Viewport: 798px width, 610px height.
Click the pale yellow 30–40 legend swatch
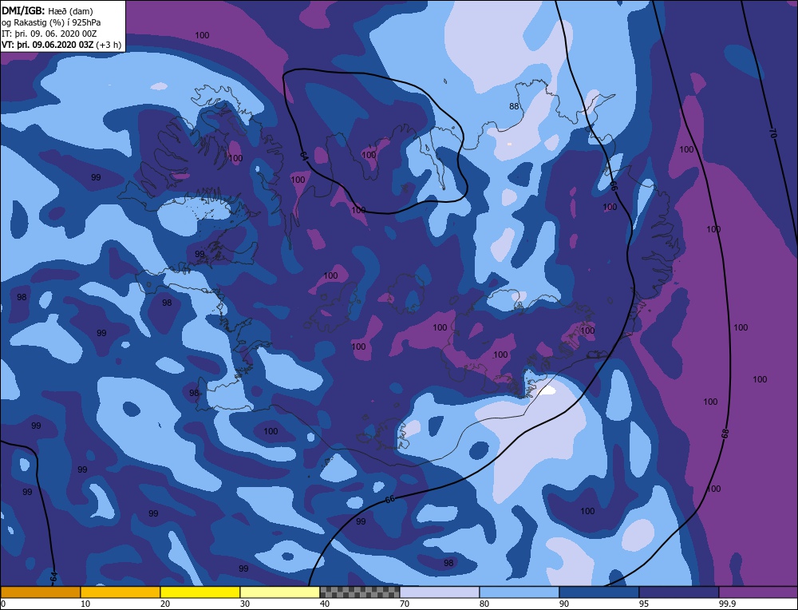280,592
